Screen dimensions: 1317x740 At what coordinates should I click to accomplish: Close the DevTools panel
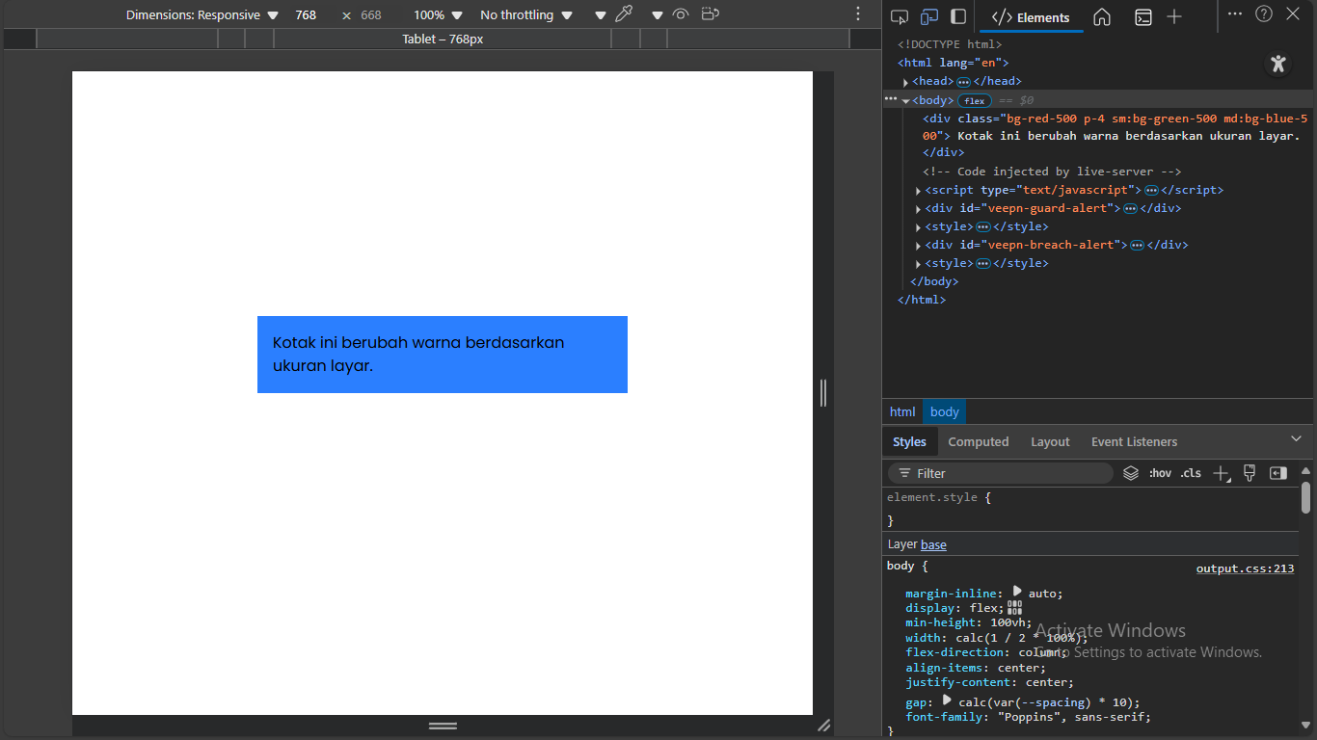(1293, 13)
